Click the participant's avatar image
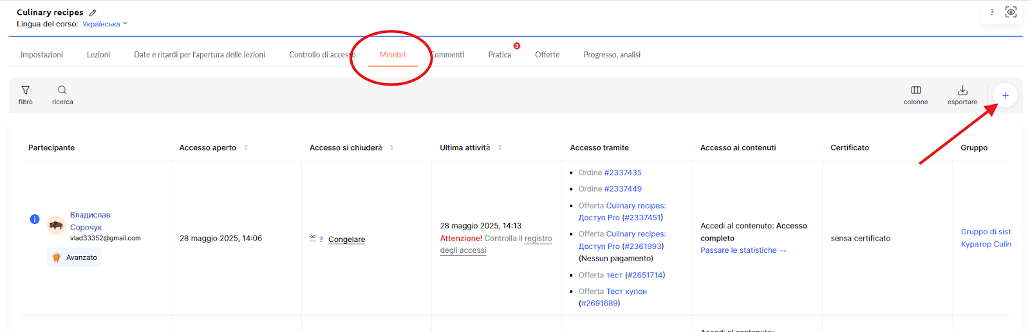This screenshot has width=1030, height=332. point(56,225)
